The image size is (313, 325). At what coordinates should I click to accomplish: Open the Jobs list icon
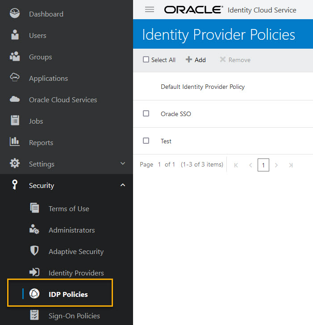(15, 121)
